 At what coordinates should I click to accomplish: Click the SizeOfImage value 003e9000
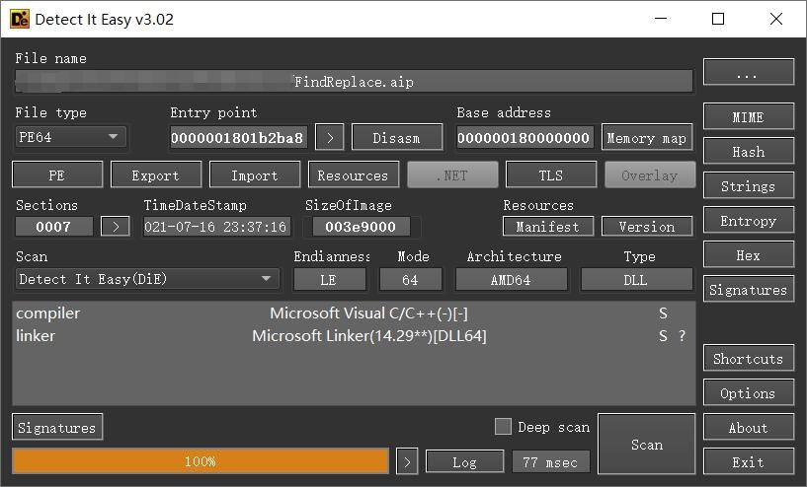point(361,227)
